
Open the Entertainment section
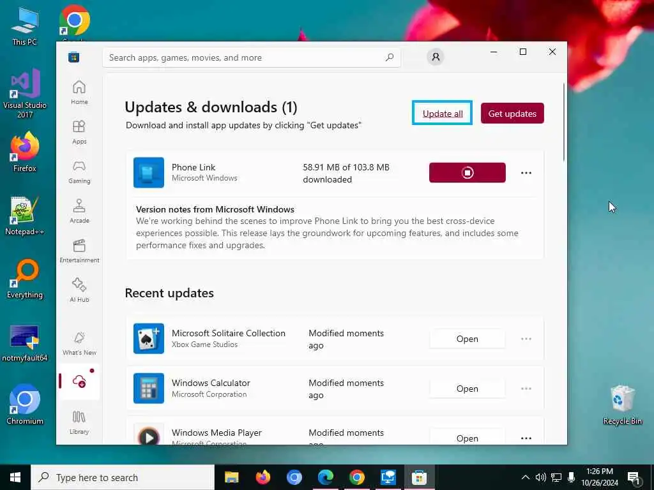[x=79, y=251]
